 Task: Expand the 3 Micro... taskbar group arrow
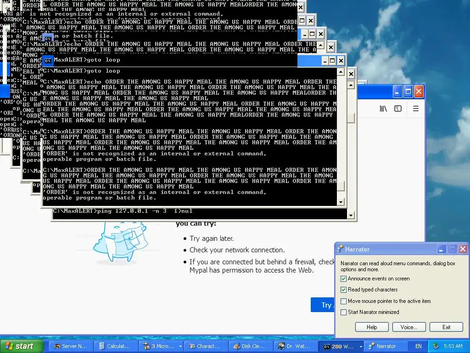180,346
